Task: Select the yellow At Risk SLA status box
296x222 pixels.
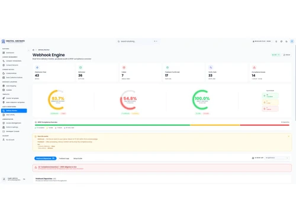Action: click(270, 102)
